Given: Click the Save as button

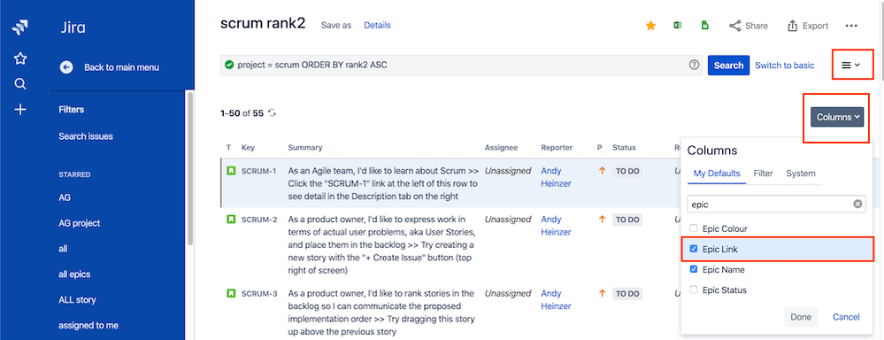Looking at the screenshot, I should [336, 26].
